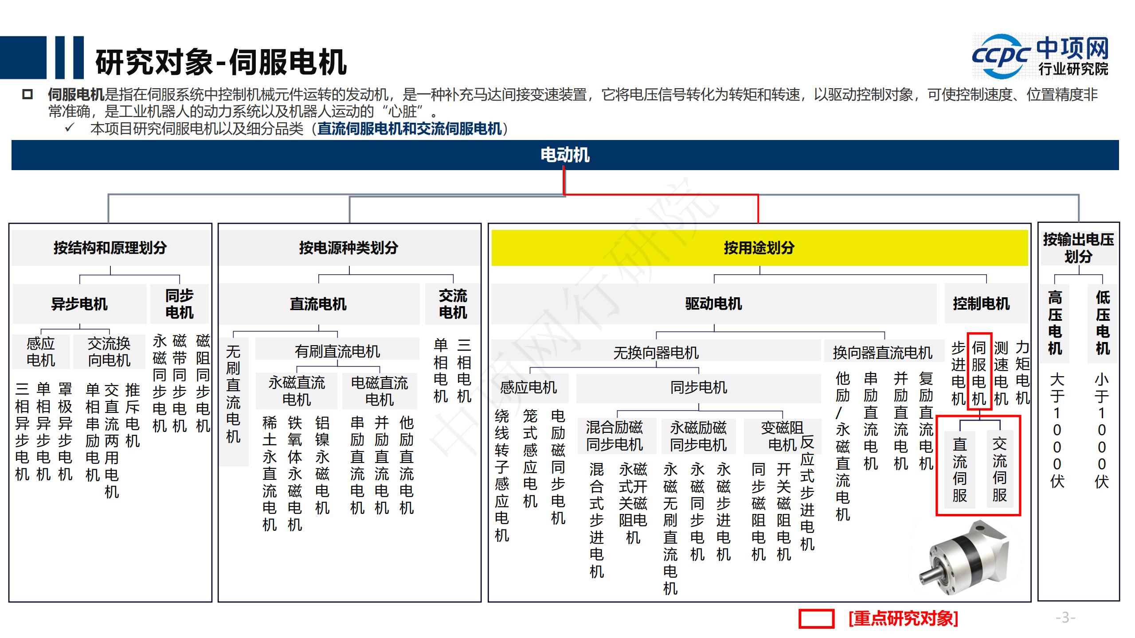Click the 按结构和原理划分 header

click(x=110, y=248)
